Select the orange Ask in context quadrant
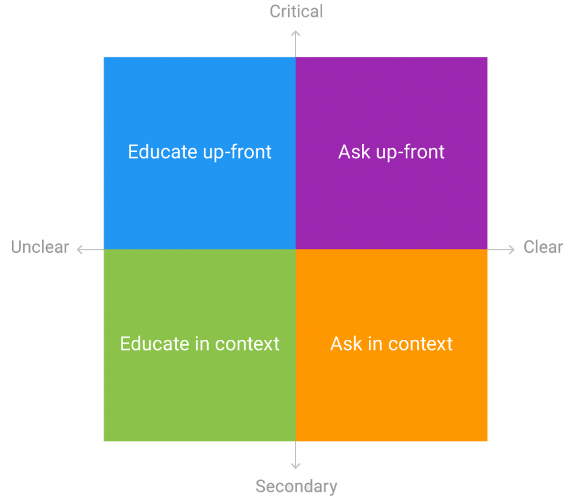This screenshot has width=581, height=496. pyautogui.click(x=391, y=345)
